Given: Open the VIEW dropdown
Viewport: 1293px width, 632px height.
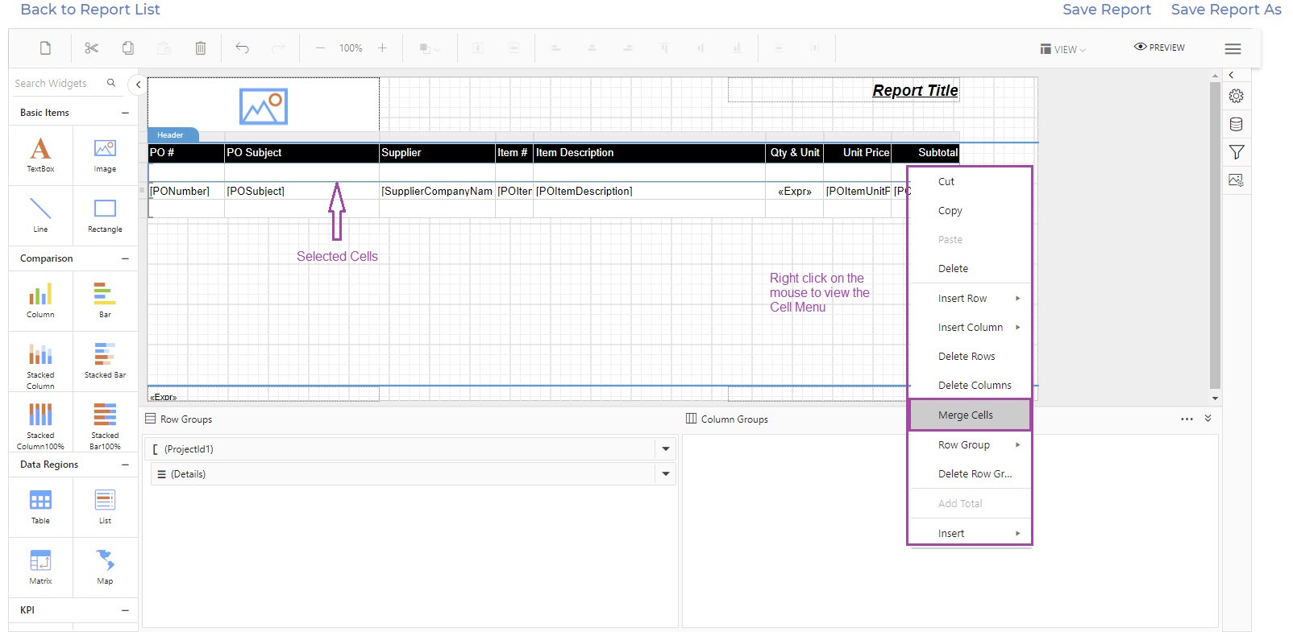Looking at the screenshot, I should pos(1063,49).
